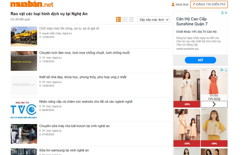Open listing Chuyên lưới đan inox

84,53
